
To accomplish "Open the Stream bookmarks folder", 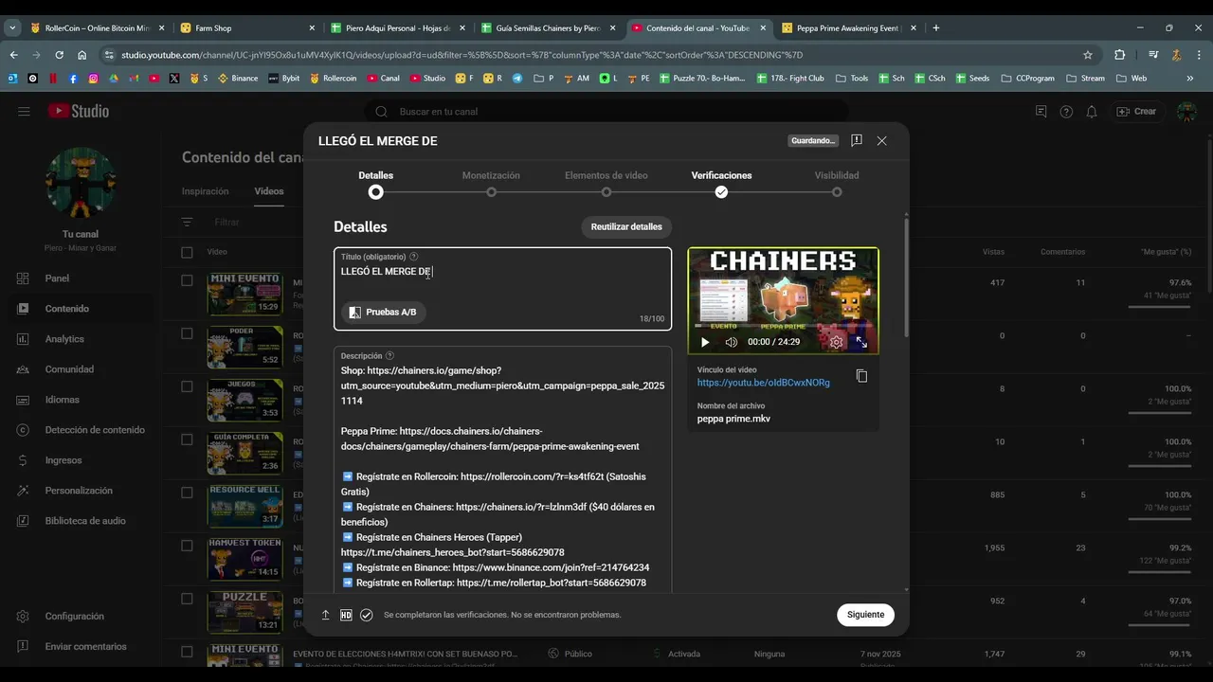I will tap(1085, 79).
